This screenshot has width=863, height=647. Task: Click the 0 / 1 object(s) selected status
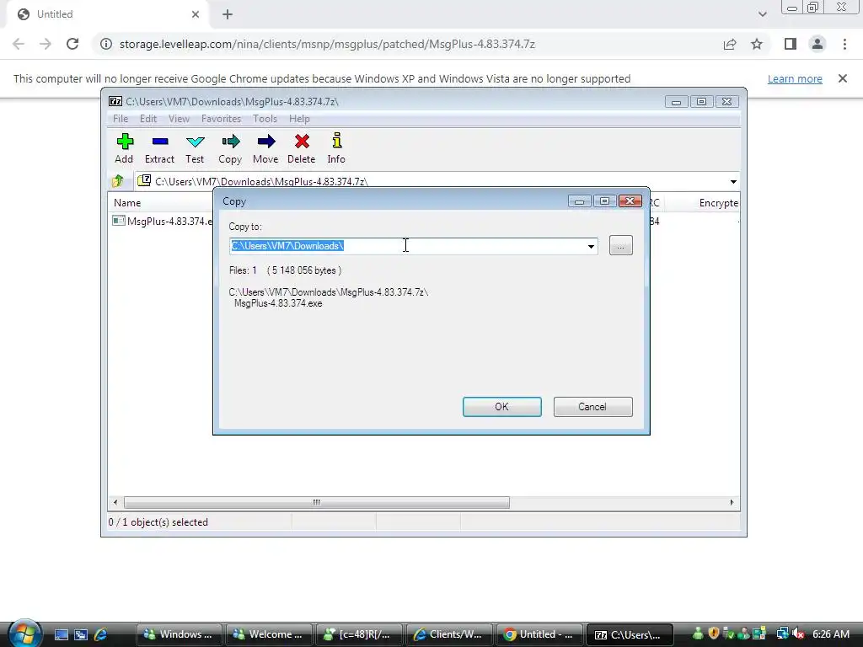(x=158, y=522)
